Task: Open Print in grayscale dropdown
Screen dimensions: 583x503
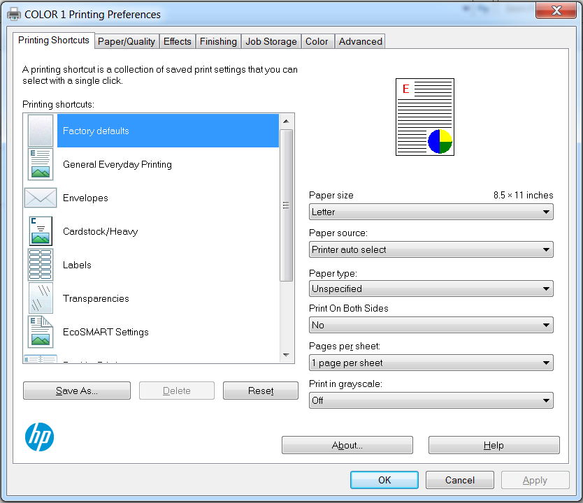Action: tap(431, 400)
